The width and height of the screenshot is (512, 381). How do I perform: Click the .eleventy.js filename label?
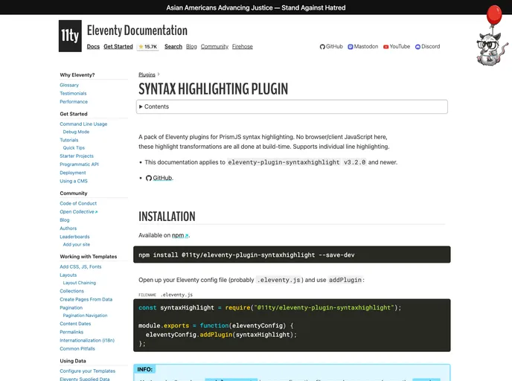tap(176, 295)
